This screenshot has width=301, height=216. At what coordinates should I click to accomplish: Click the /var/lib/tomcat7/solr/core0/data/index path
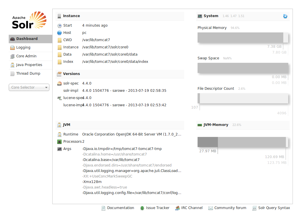pyautogui.click(x=115, y=62)
